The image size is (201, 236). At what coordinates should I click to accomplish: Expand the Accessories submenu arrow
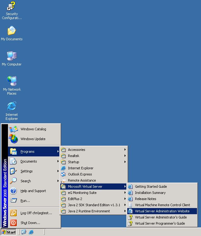[125, 150]
